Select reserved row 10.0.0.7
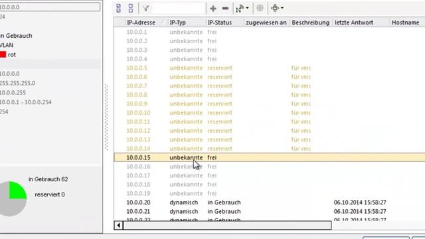Image resolution: width=425 pixels, height=239 pixels. (270, 86)
